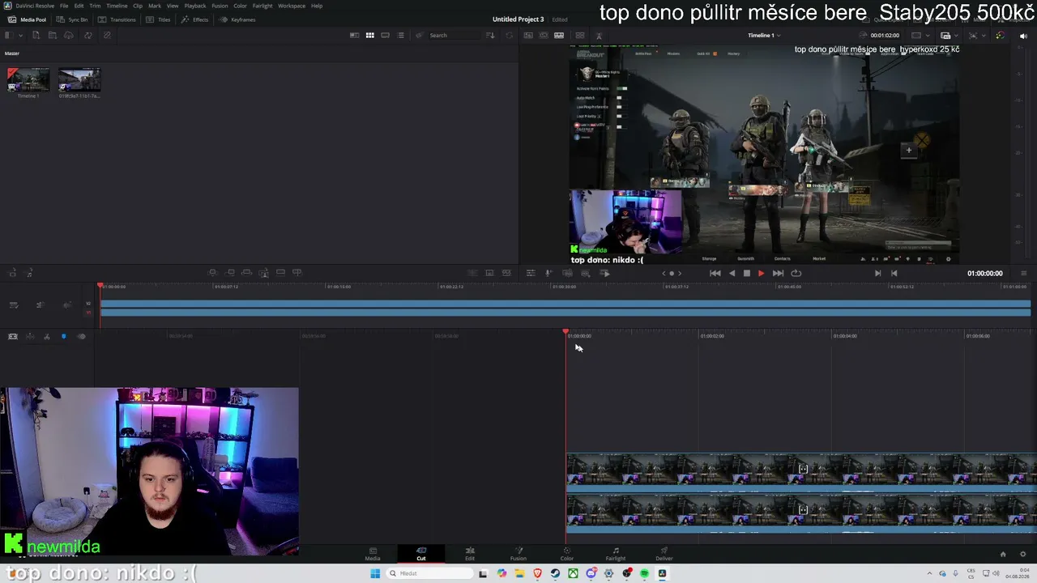Click the 01:00:00:00 timecode display
This screenshot has height=583, width=1037.
click(x=984, y=274)
